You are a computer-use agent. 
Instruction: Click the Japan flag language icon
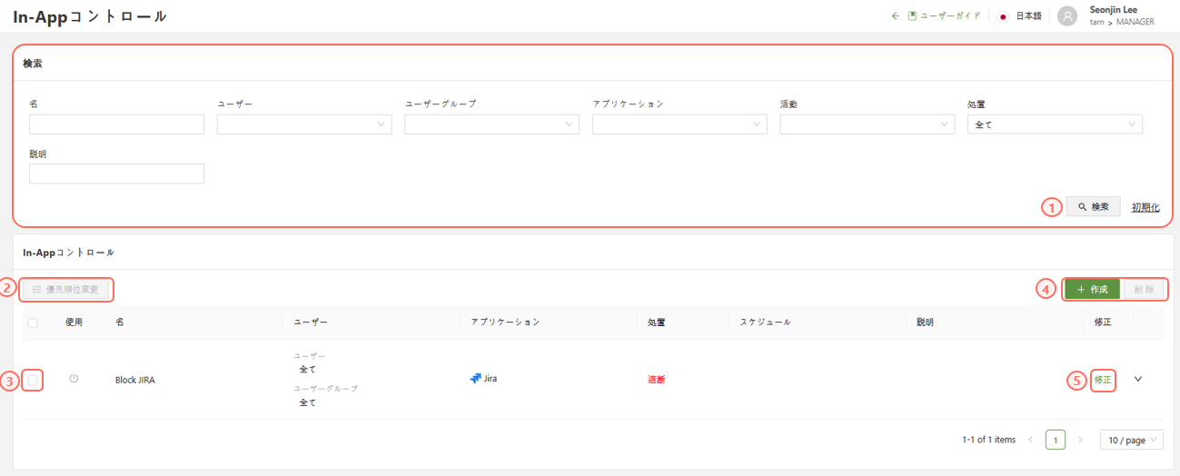click(x=1003, y=16)
